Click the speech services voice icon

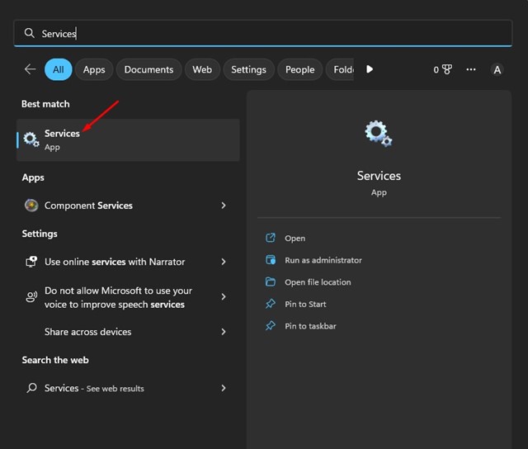tap(31, 297)
